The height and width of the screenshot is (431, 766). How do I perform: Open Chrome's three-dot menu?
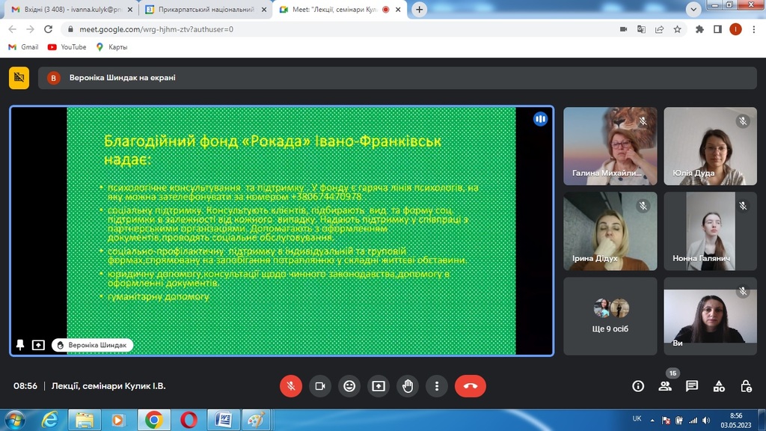pos(753,29)
